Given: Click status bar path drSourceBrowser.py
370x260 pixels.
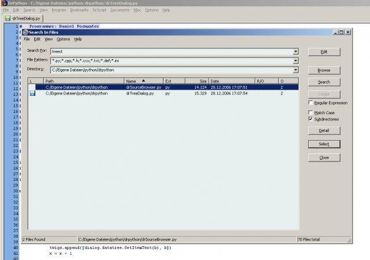Looking at the screenshot, I should pos(127,239).
